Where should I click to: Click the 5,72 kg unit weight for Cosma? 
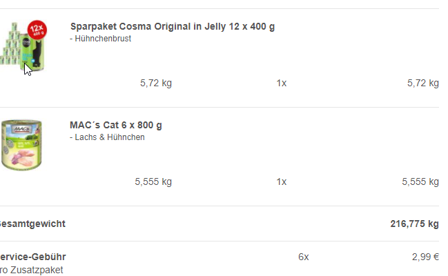(x=156, y=83)
